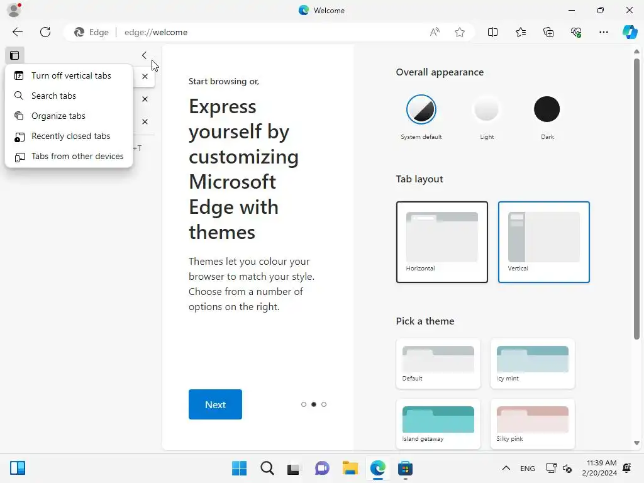Open Chat app on taskbar
Image resolution: width=644 pixels, height=483 pixels.
(x=322, y=468)
